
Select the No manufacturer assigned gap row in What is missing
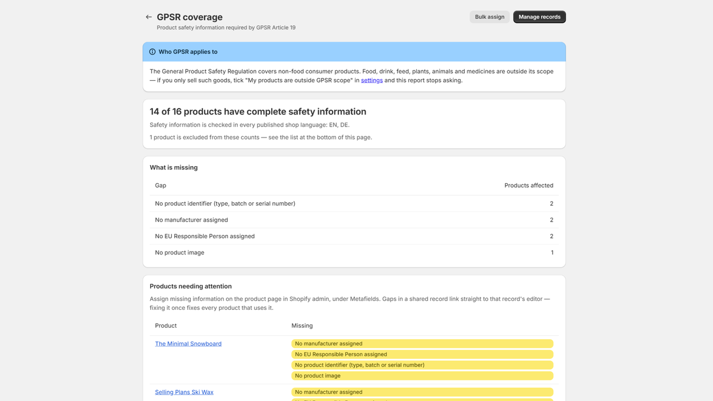click(354, 220)
